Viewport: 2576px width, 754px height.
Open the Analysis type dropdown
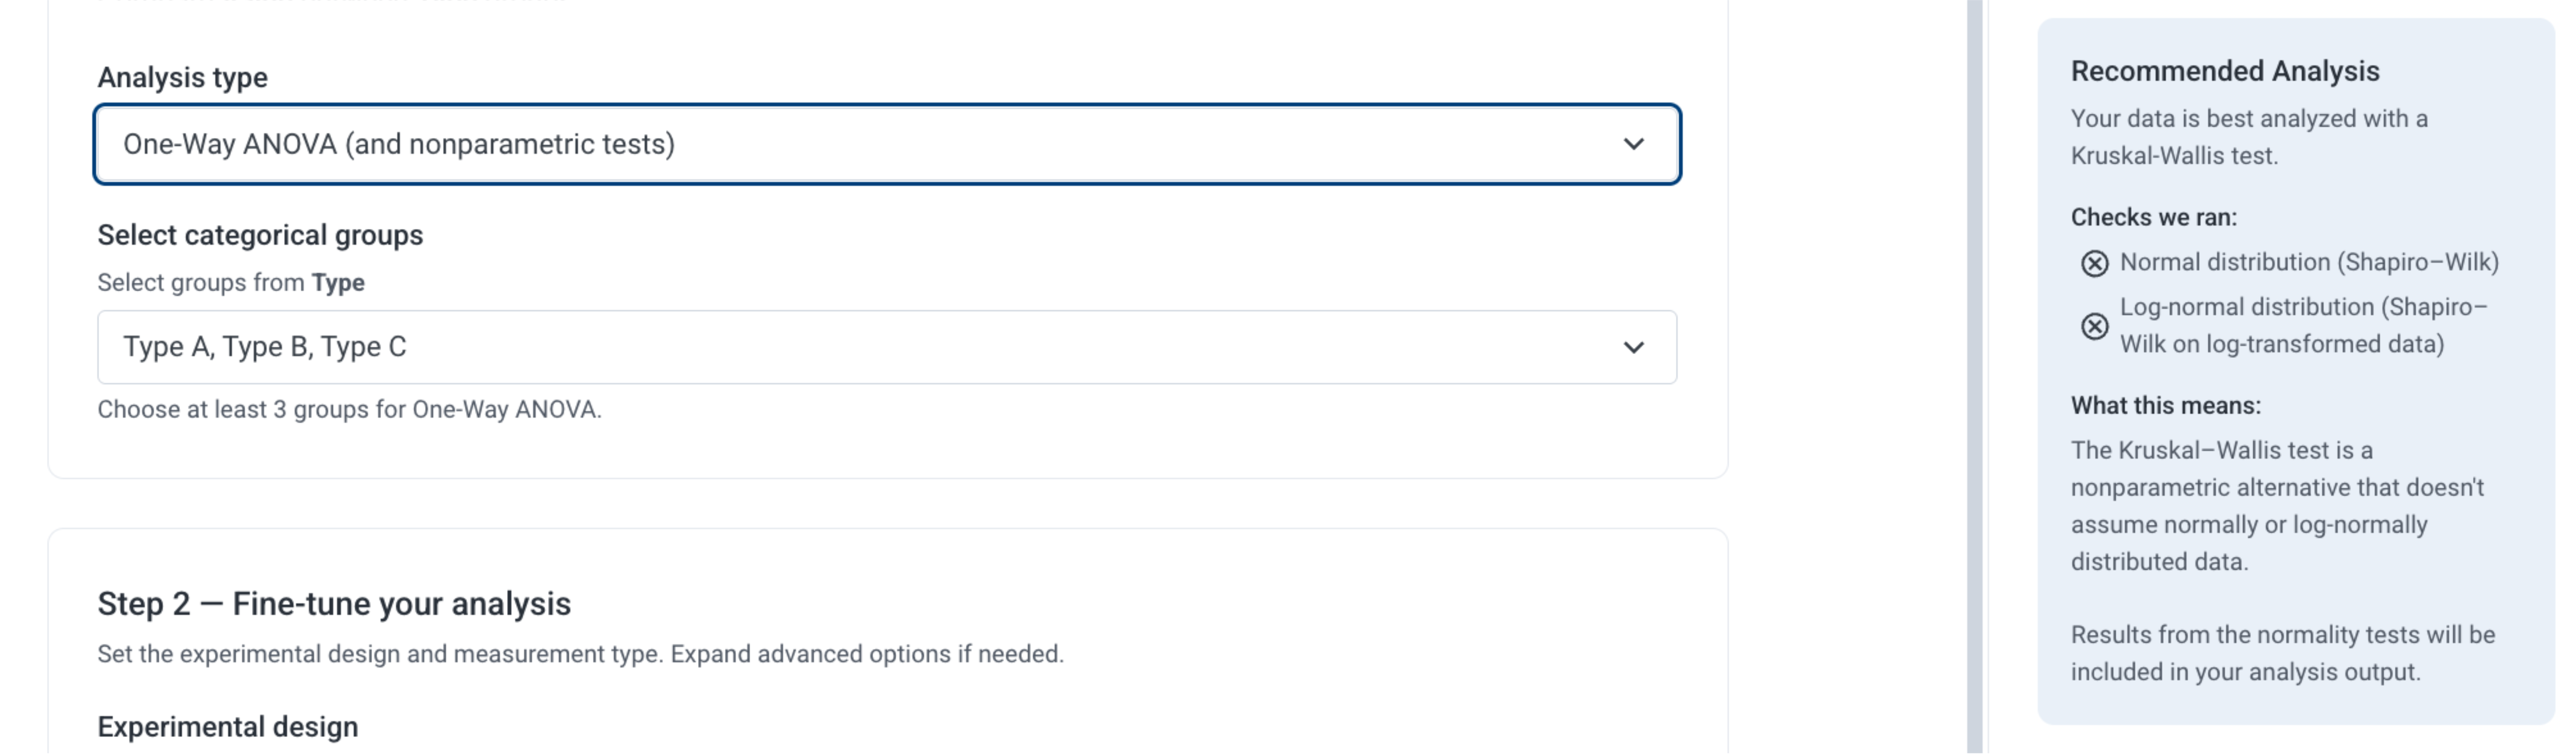tap(887, 144)
